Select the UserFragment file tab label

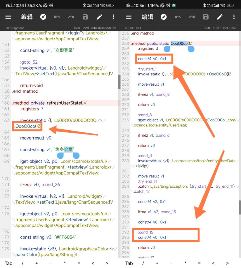point(14,28)
